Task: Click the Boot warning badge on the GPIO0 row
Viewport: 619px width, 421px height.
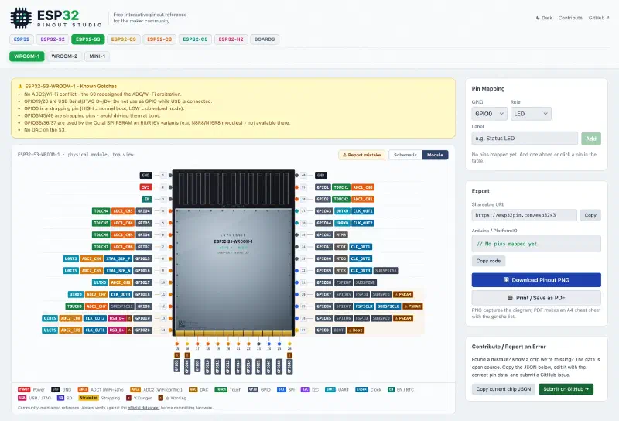Action: [x=356, y=330]
